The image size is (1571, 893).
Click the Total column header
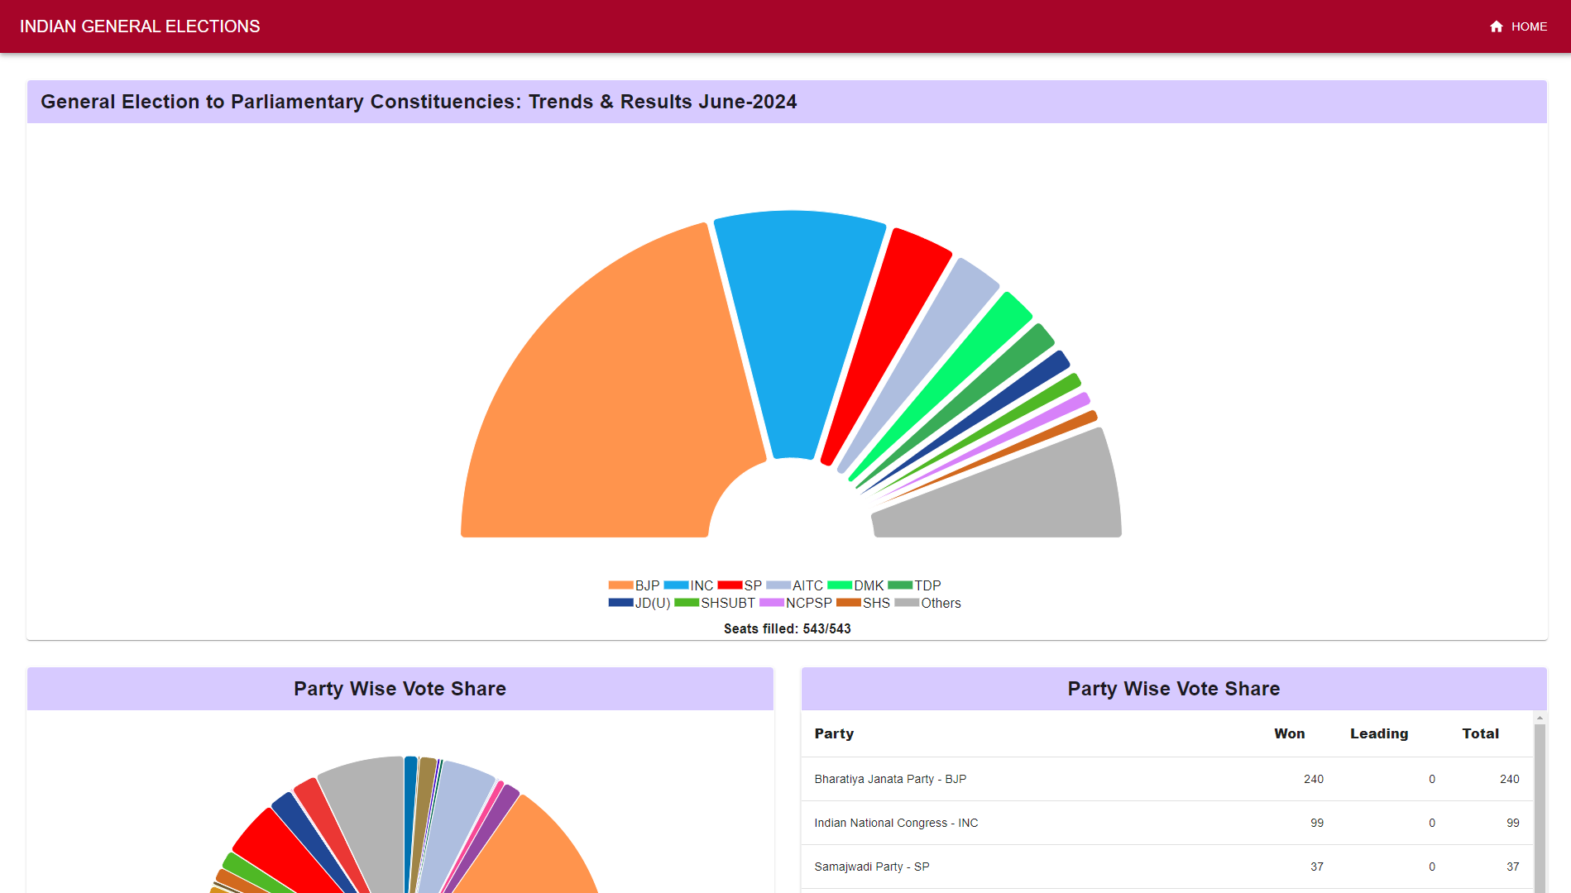click(1480, 733)
